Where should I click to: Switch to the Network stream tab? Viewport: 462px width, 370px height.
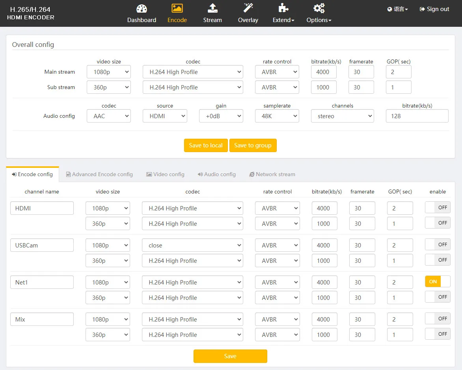[272, 174]
